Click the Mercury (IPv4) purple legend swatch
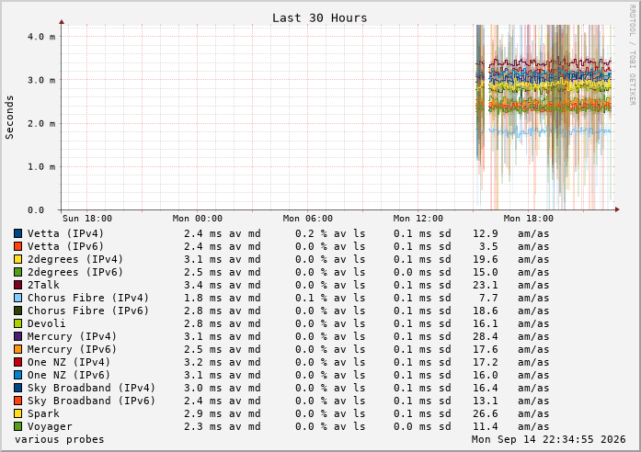This screenshot has width=641, height=452. [x=18, y=336]
